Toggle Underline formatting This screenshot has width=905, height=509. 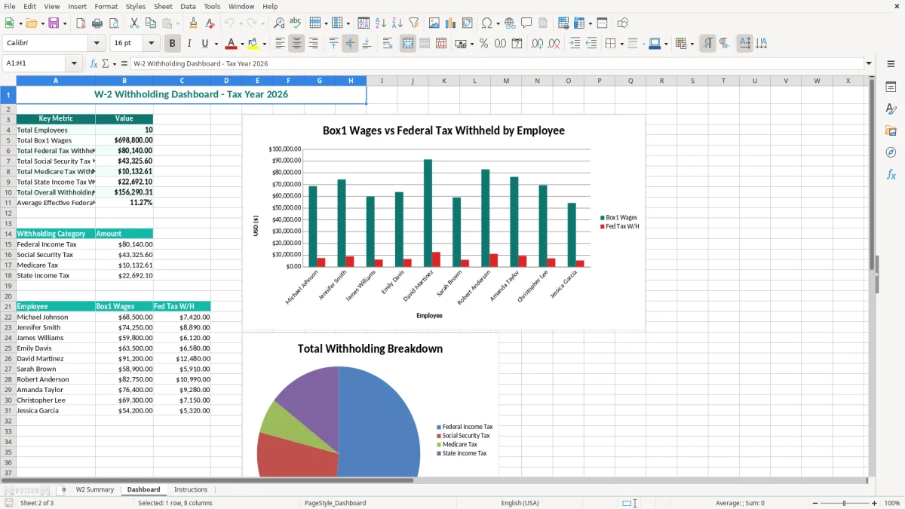205,44
